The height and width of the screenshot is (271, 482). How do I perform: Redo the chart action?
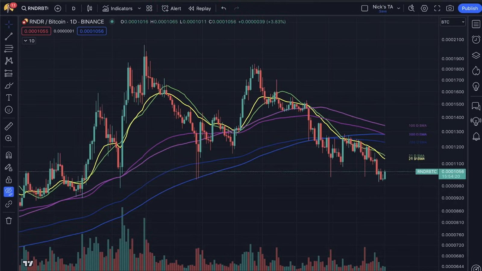pyautogui.click(x=237, y=8)
